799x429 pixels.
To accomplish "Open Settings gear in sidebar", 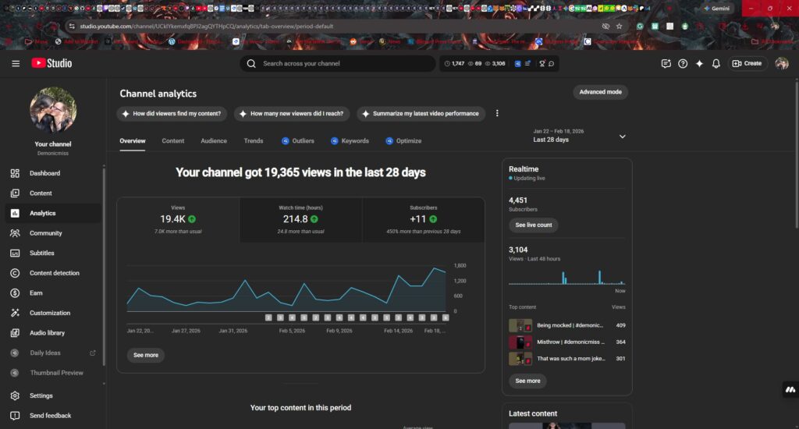I will pyautogui.click(x=15, y=395).
